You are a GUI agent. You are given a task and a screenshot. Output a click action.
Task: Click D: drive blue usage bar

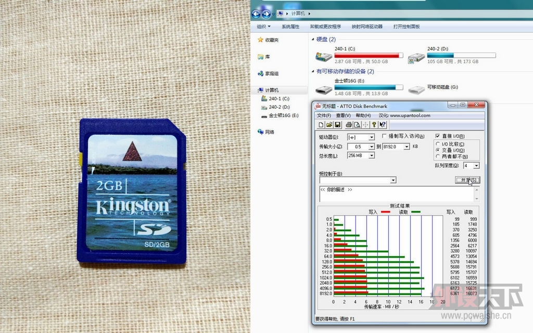(x=461, y=55)
